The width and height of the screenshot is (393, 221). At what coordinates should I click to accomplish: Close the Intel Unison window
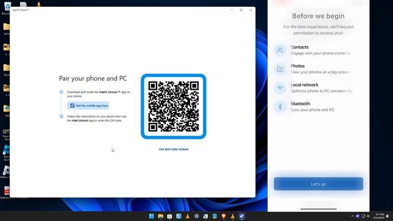pyautogui.click(x=251, y=10)
